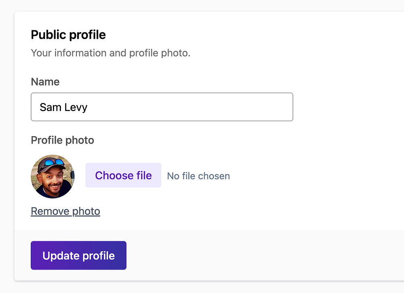Click the 'Your information and profile photo' description

110,53
